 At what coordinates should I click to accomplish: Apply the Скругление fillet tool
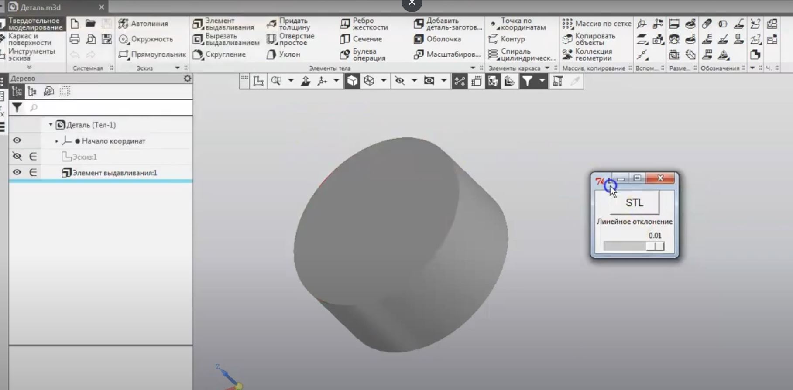tap(219, 55)
